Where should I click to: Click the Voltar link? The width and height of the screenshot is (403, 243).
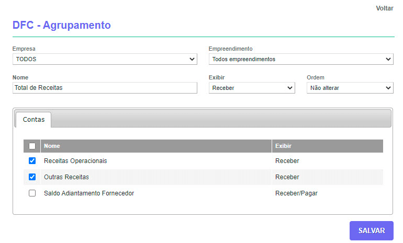pos(384,8)
